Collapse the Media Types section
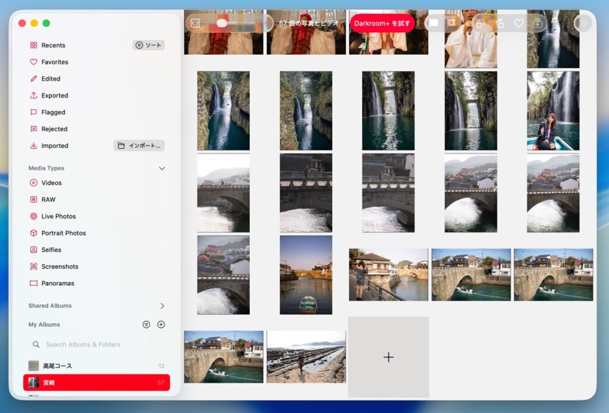Screen dimensions: 609x413 click(x=162, y=168)
